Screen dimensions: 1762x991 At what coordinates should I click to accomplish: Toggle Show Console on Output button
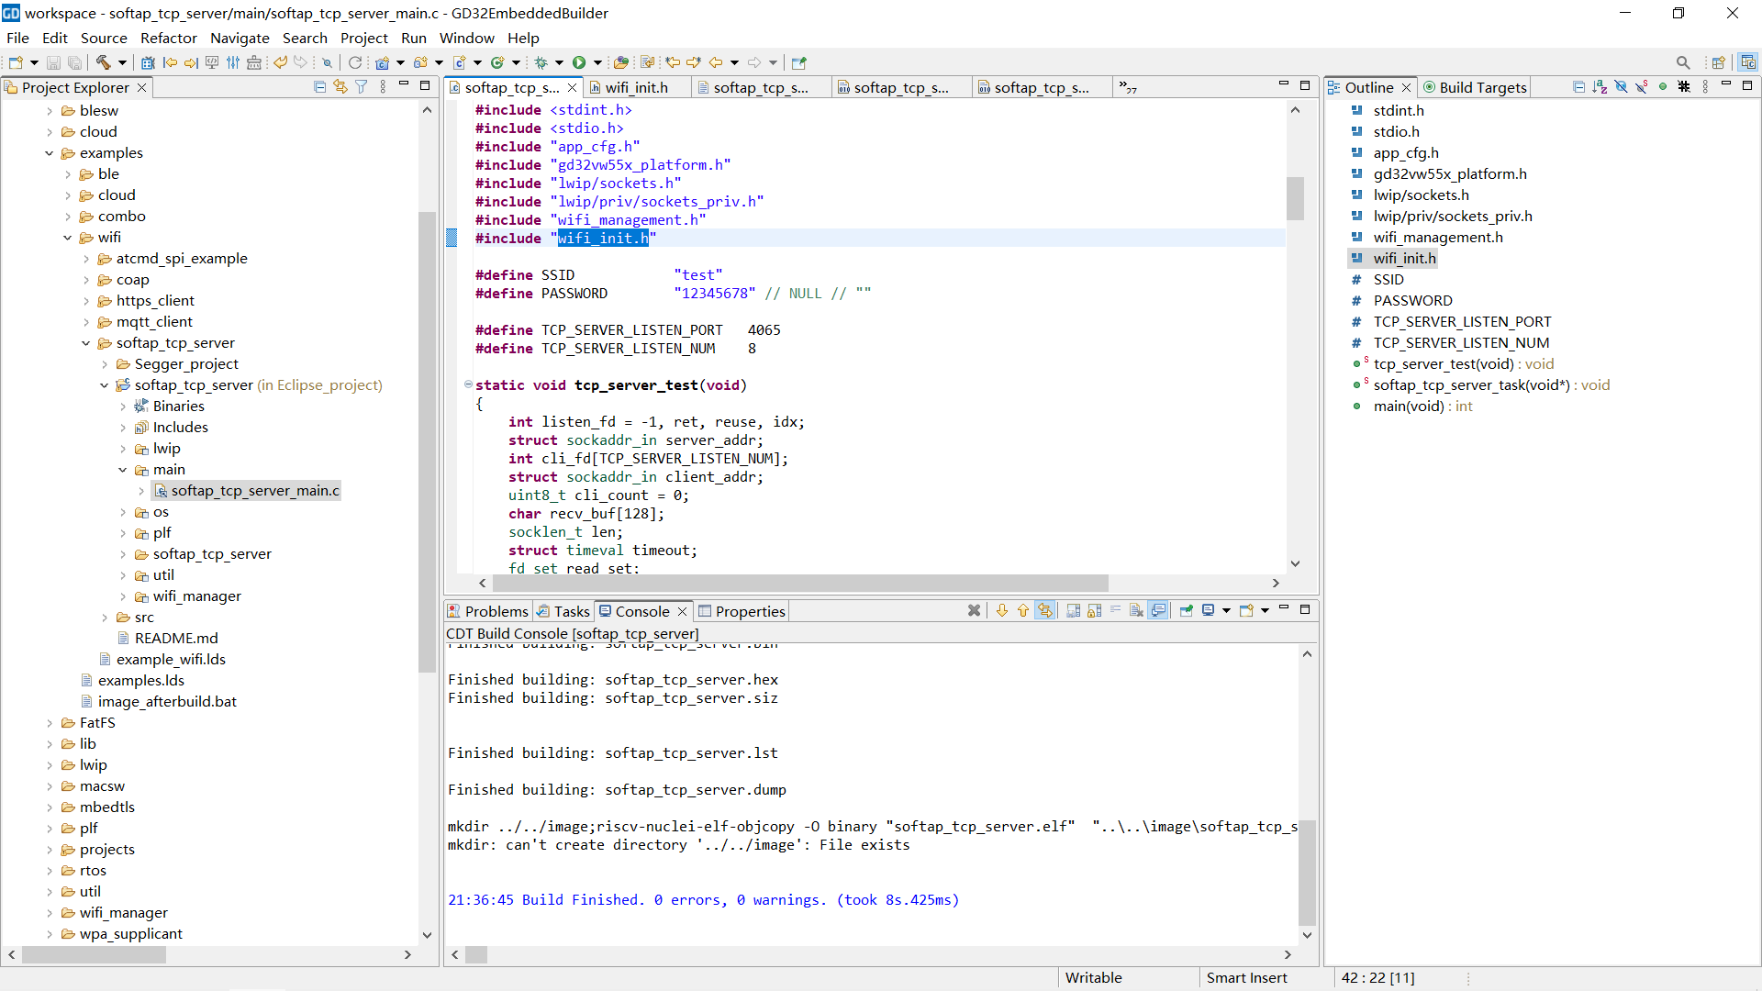(x=1158, y=611)
